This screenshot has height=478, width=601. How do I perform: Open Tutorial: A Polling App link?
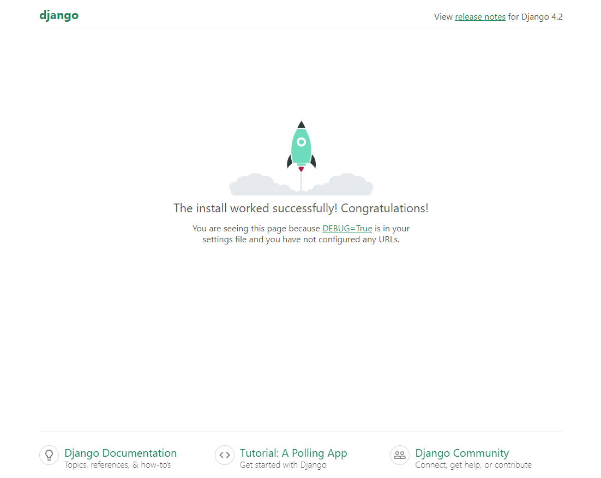click(293, 453)
